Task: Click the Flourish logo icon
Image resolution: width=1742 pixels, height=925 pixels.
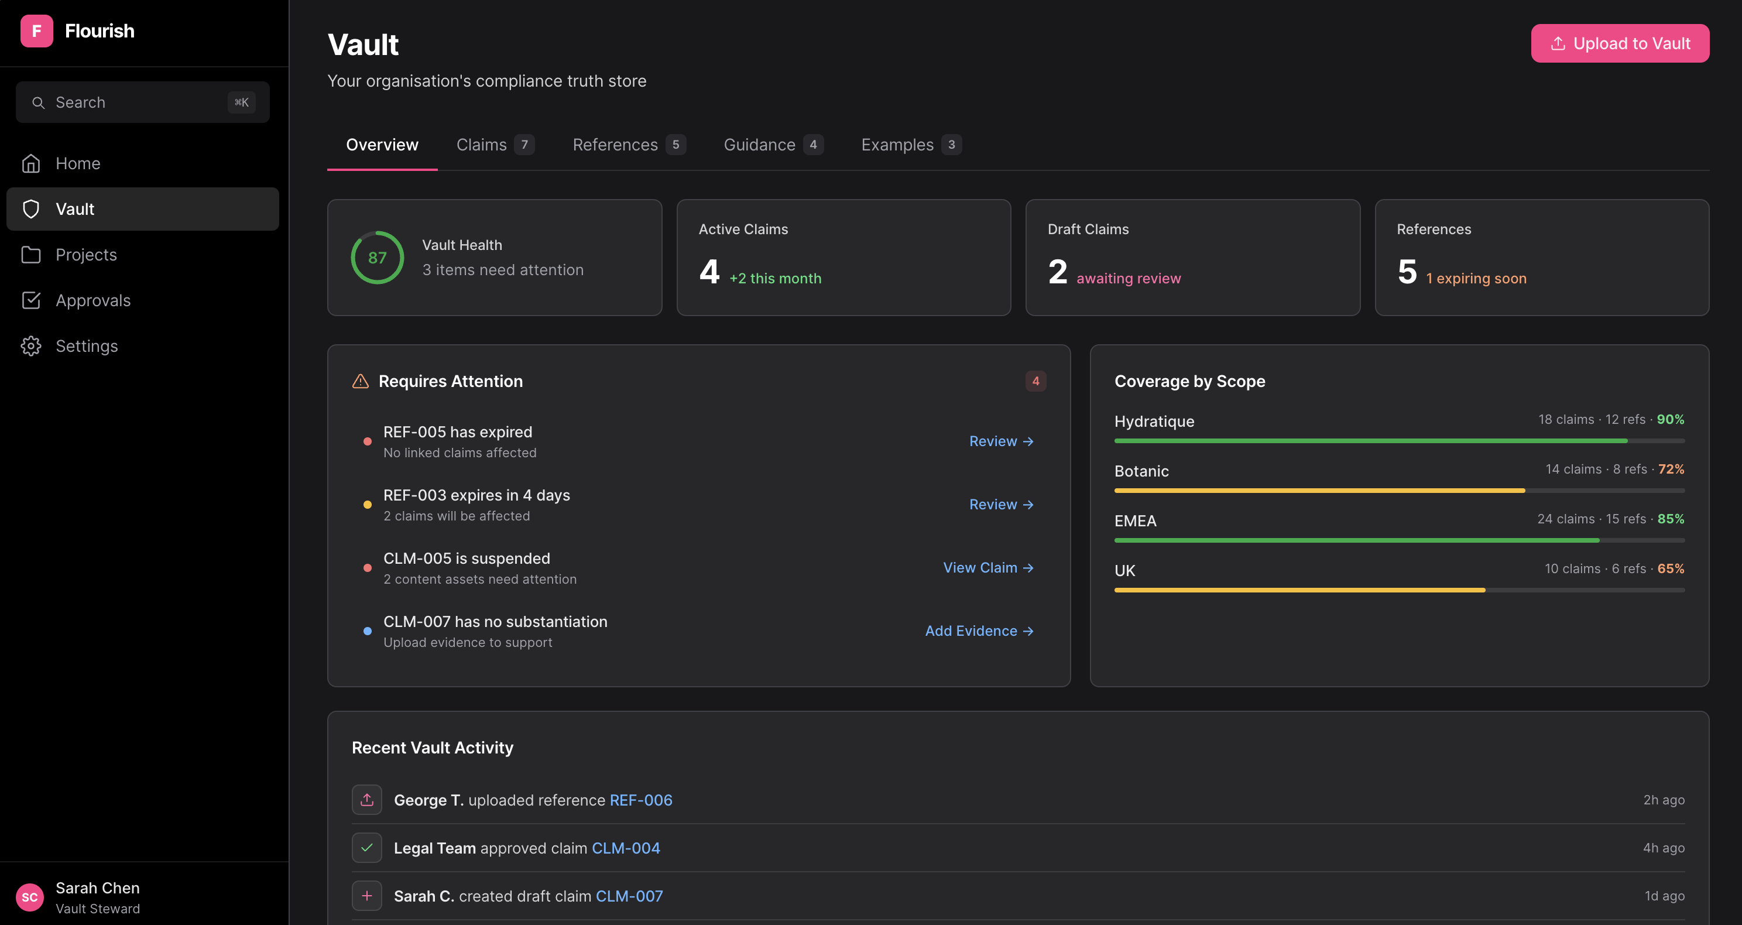Action: 36,31
